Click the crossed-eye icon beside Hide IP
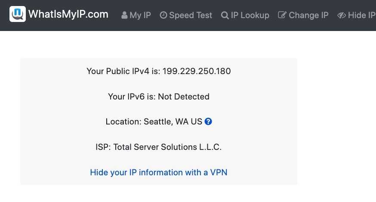376x202 pixels. pyautogui.click(x=342, y=16)
